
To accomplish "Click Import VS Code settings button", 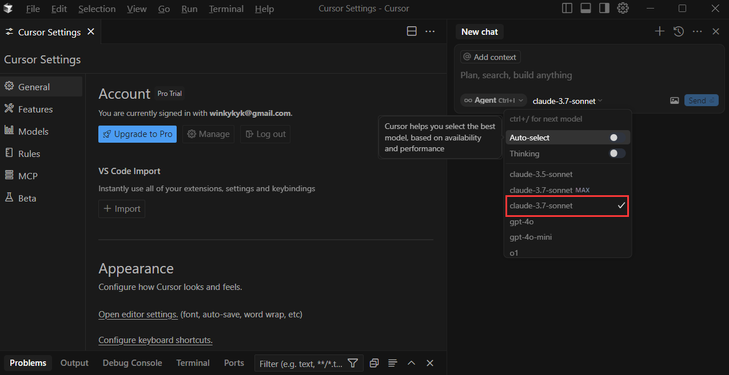I will tap(122, 209).
